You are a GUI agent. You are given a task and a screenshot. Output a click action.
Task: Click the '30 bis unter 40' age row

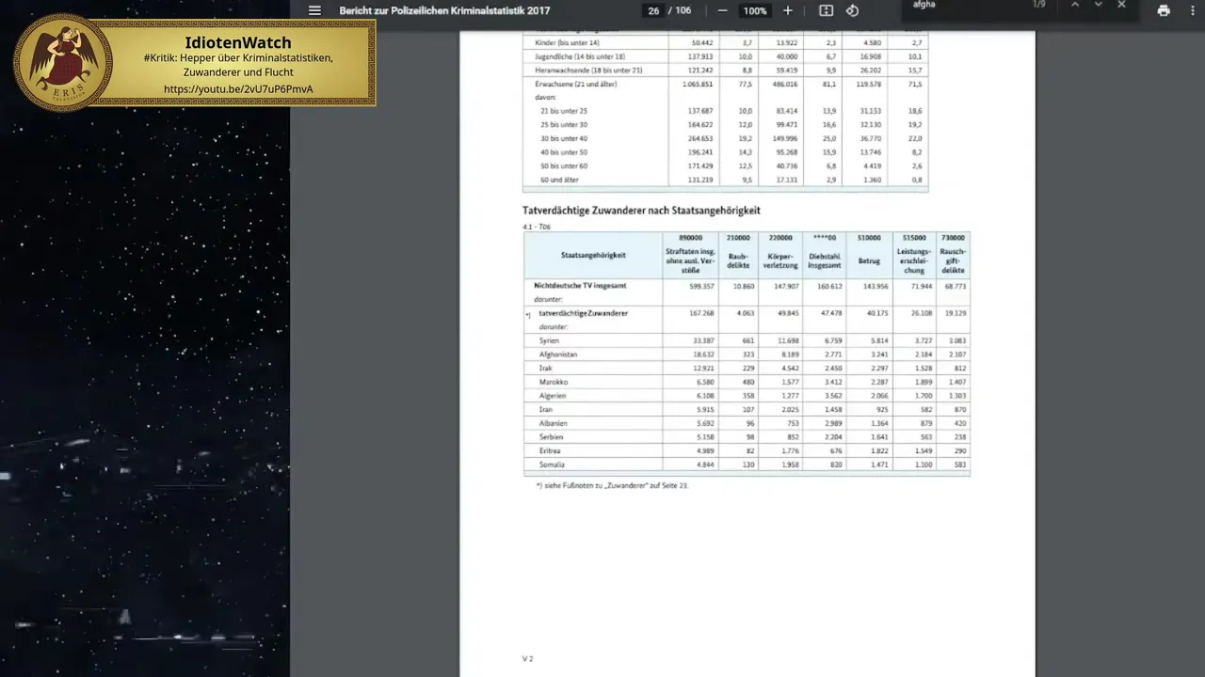pos(725,138)
